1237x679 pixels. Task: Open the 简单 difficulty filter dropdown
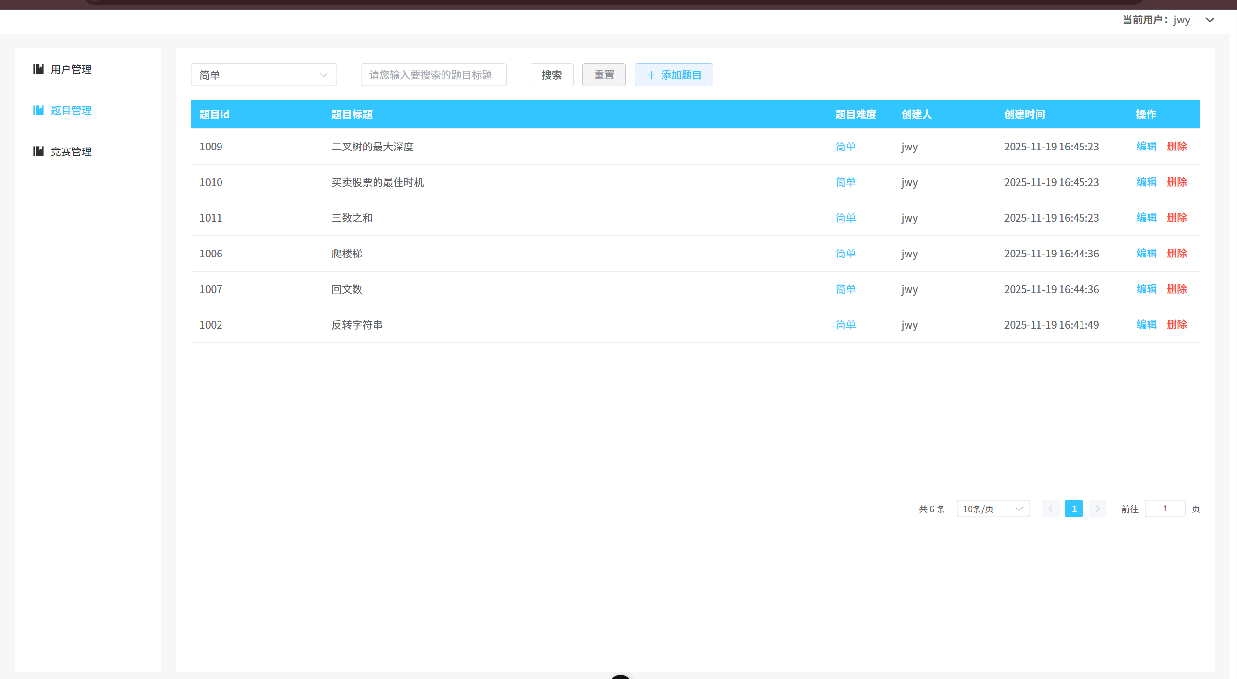click(x=264, y=75)
